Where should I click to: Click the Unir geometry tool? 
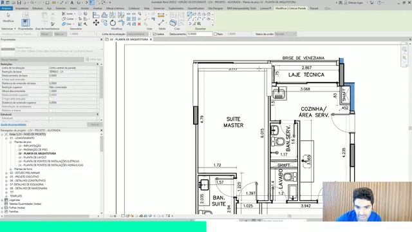tap(67, 24)
